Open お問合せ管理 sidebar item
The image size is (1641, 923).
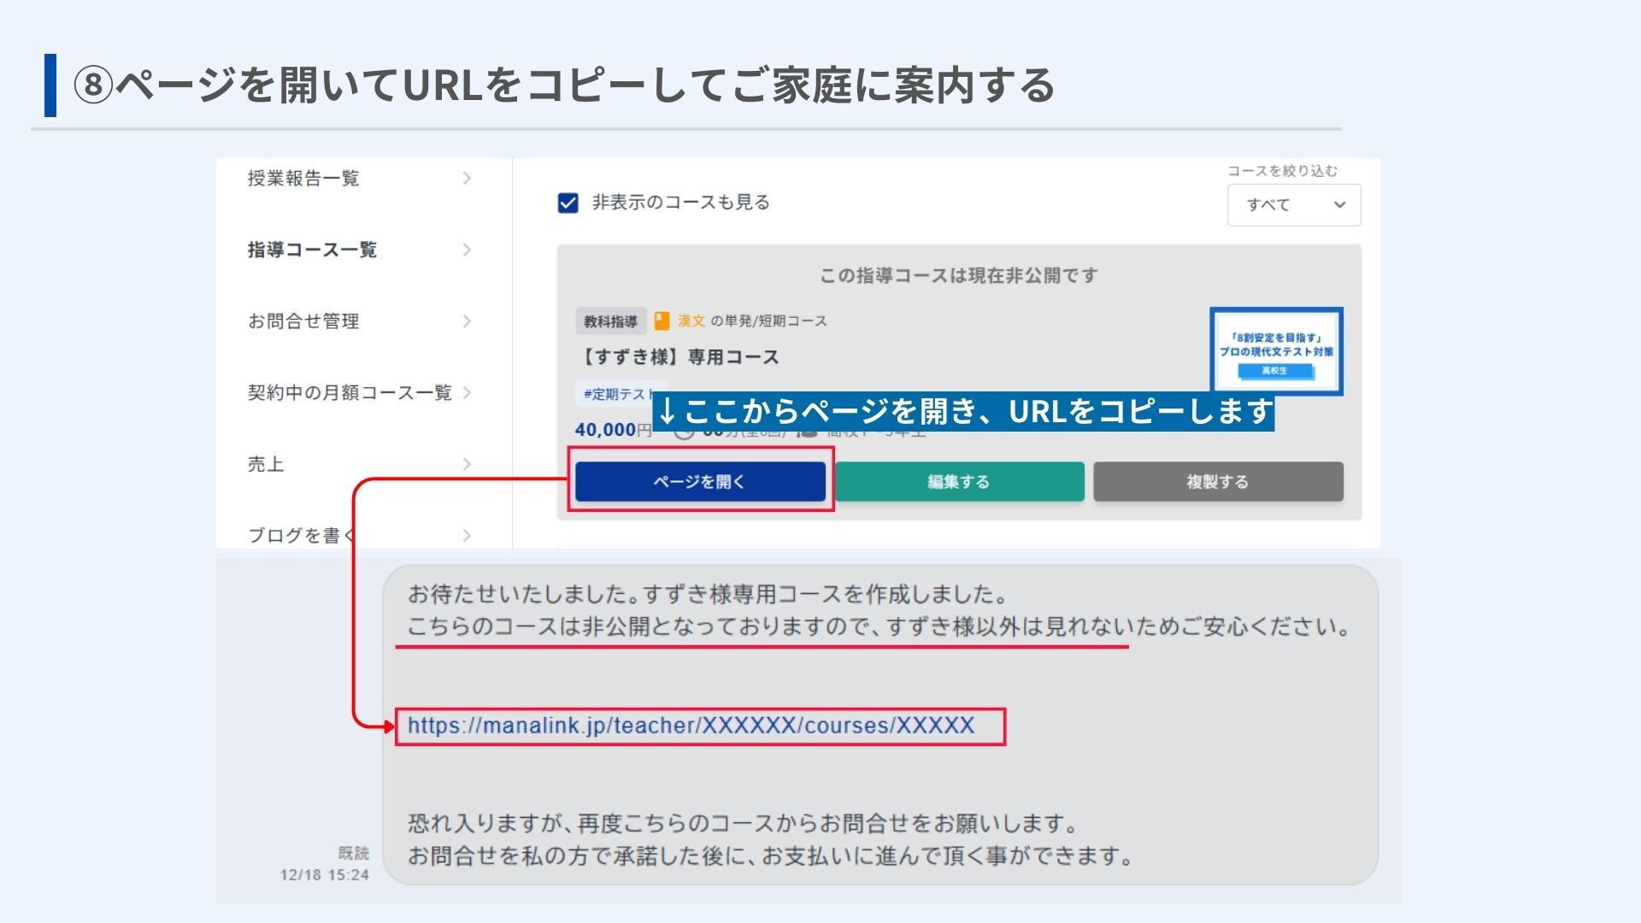click(360, 321)
